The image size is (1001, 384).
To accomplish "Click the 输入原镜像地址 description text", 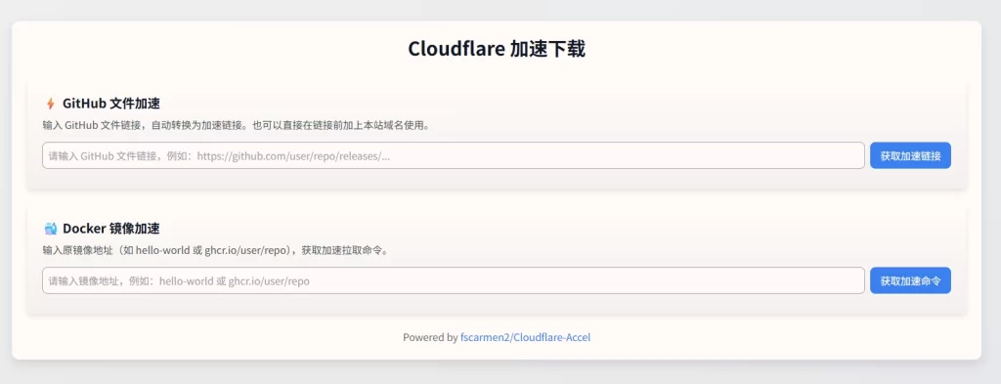I will tap(216, 250).
